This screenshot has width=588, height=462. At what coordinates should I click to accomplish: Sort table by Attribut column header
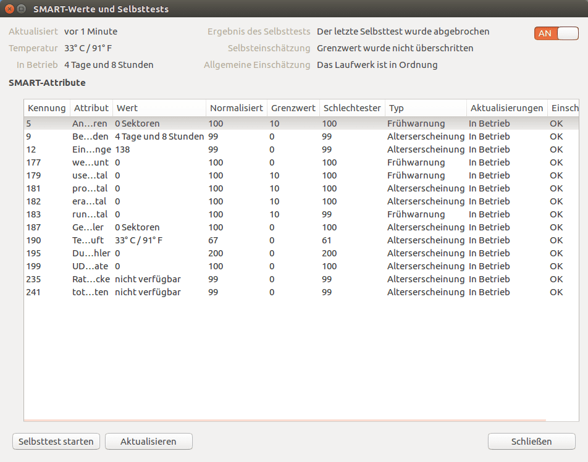tap(91, 108)
